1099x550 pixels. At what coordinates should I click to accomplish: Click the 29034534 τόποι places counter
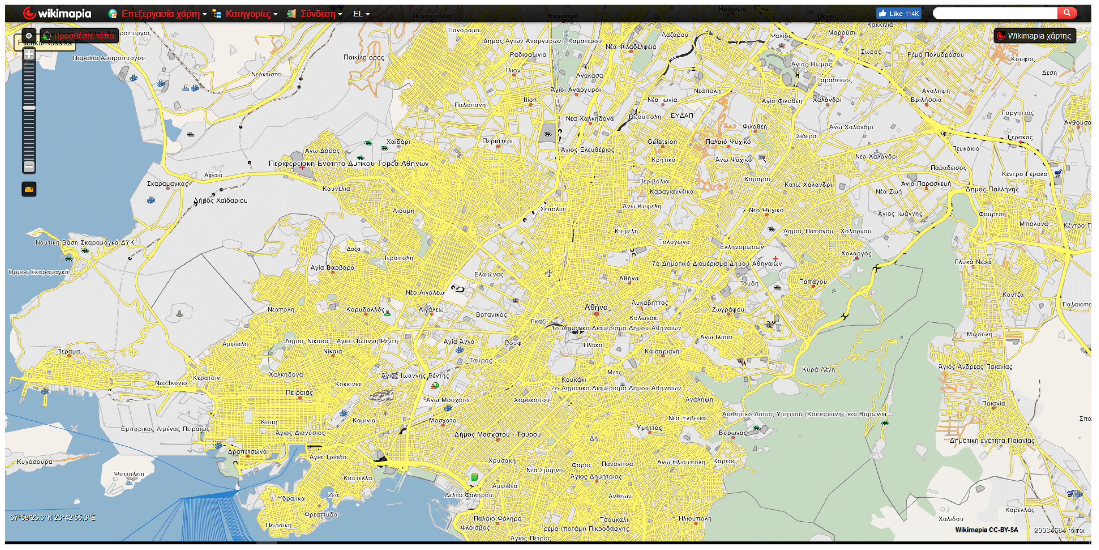pos(1059,530)
